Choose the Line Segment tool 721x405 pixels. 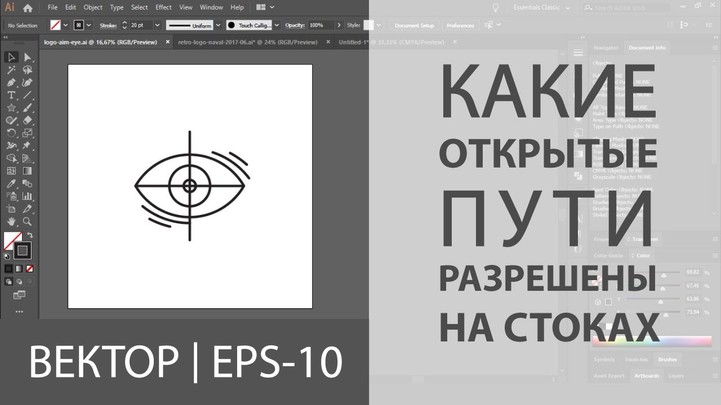click(27, 95)
